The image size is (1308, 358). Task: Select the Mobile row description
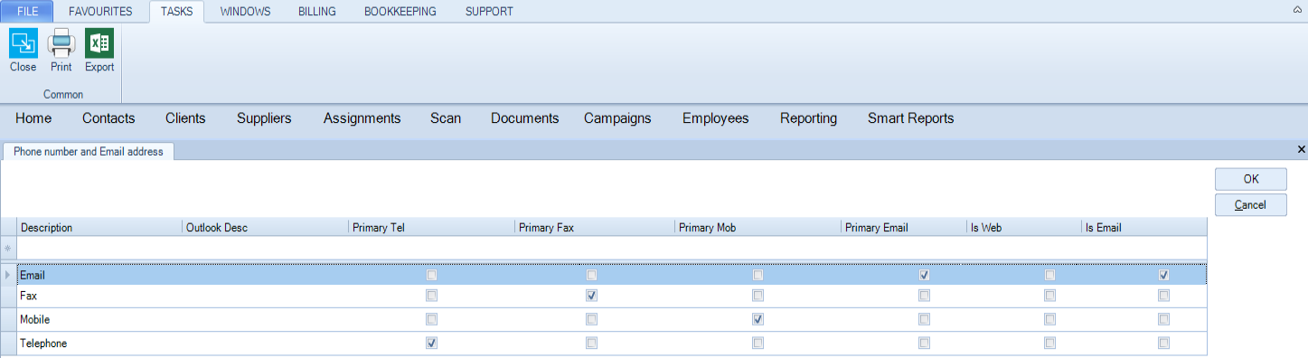34,319
